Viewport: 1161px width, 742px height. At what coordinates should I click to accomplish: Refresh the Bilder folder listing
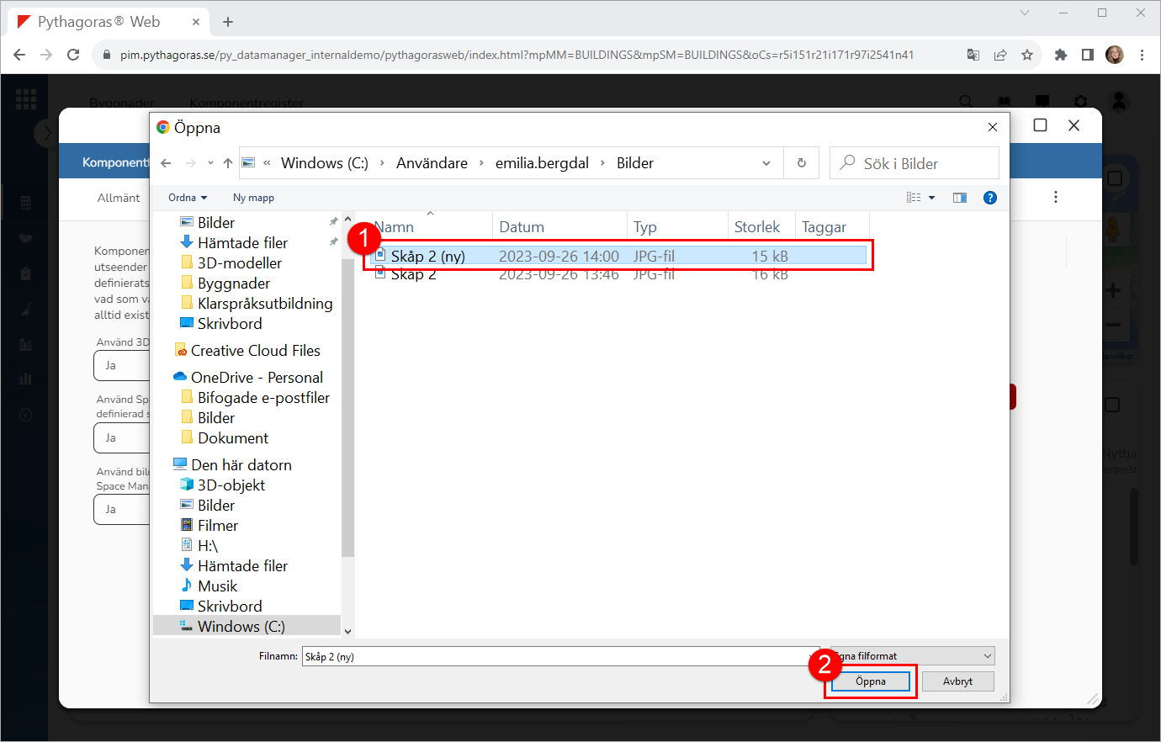(802, 163)
